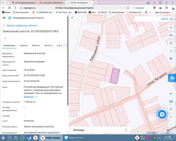Share the current map view
Viewport: 176px width, 141px height.
(171, 51)
